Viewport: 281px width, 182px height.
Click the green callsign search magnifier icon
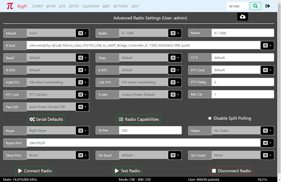coord(255,6)
